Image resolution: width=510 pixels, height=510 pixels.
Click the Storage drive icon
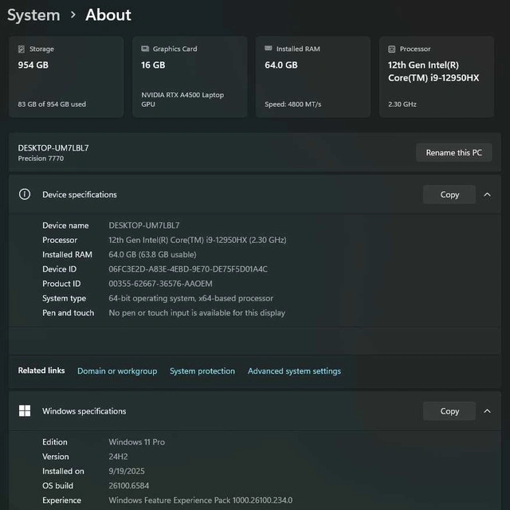22,49
